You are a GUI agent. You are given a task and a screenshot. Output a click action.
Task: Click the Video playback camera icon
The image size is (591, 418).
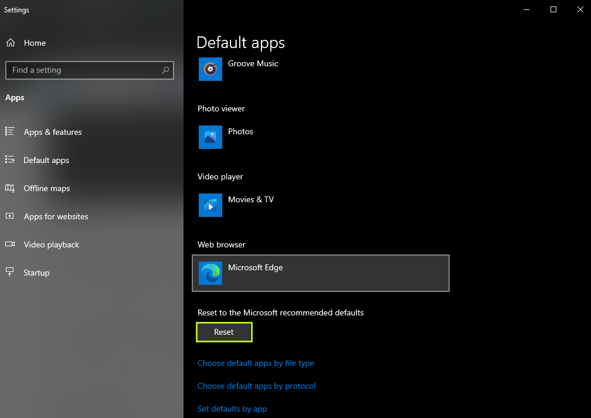click(10, 244)
